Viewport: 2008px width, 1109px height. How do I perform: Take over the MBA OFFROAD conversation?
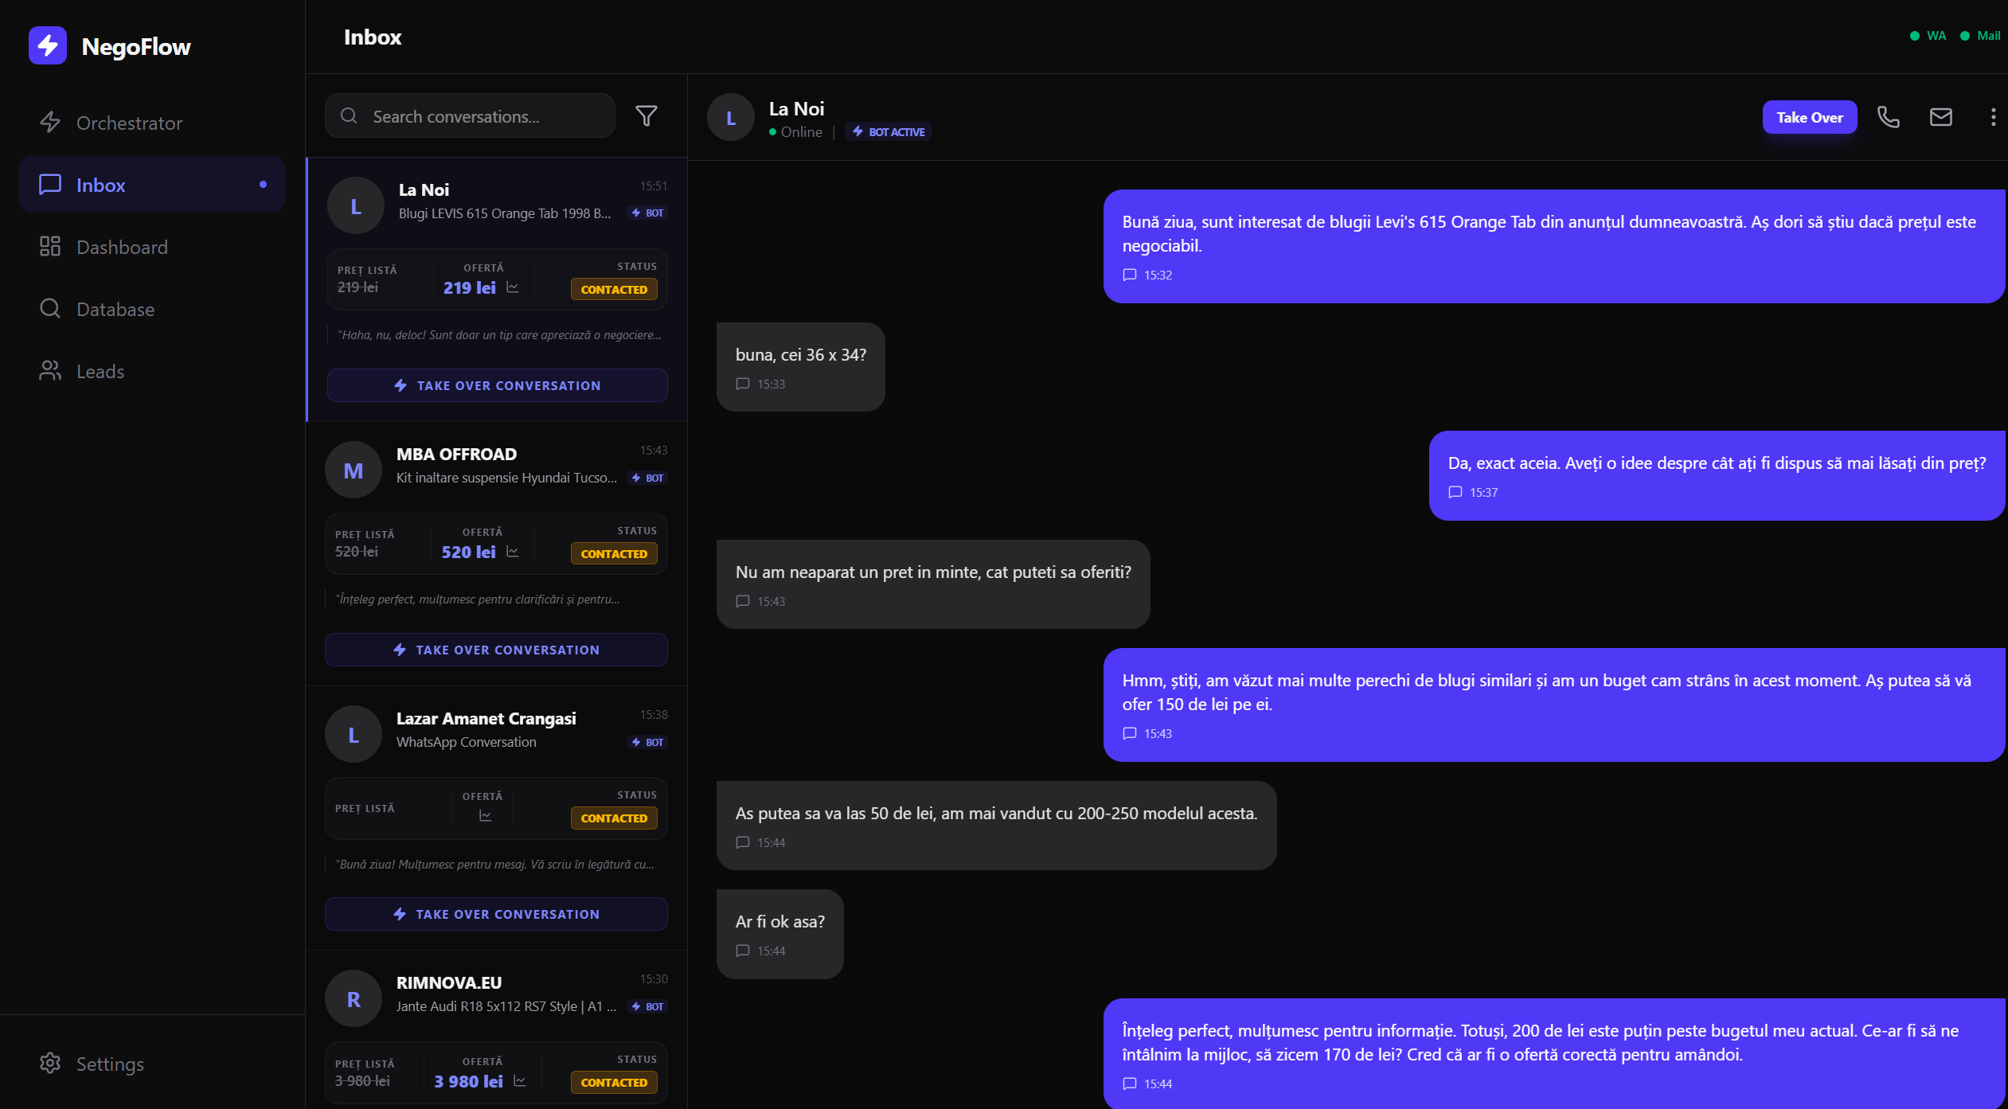point(496,650)
